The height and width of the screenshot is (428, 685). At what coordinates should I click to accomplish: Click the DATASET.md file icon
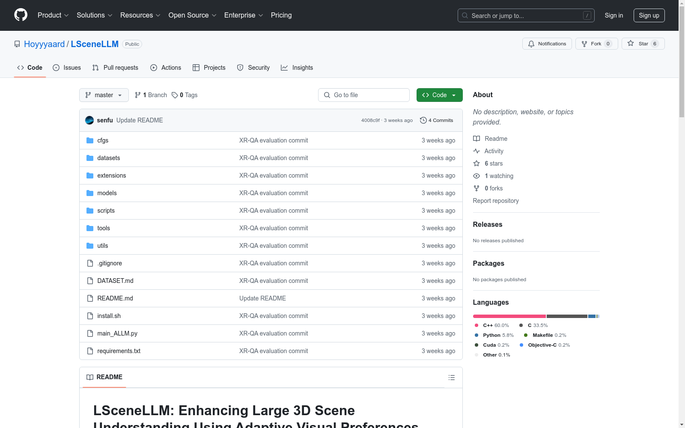click(90, 281)
